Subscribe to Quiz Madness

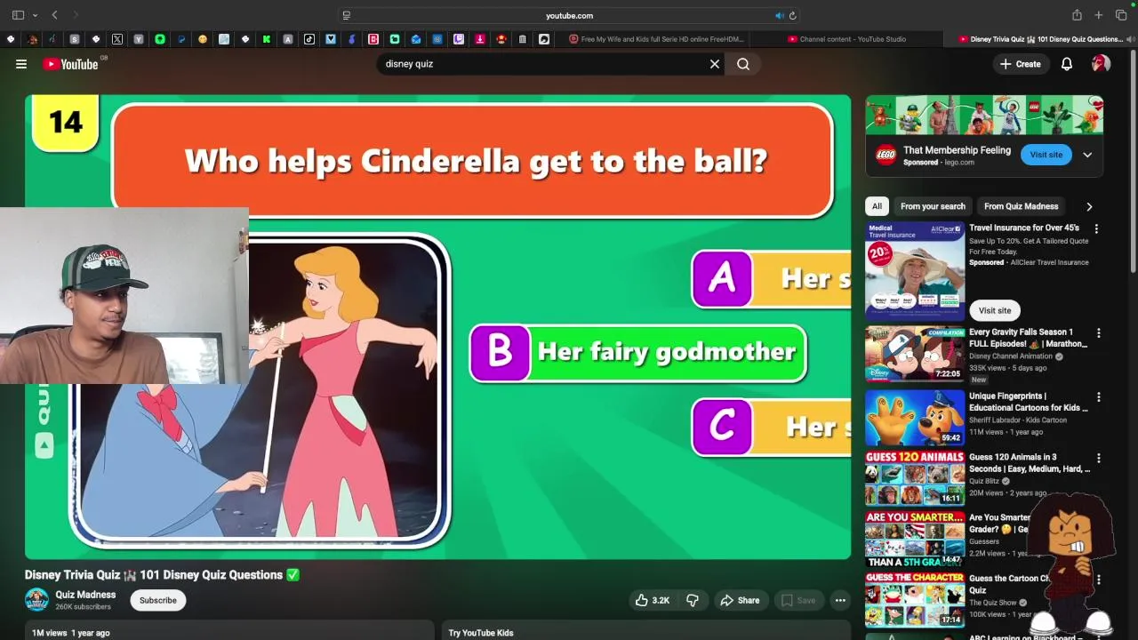tap(157, 600)
